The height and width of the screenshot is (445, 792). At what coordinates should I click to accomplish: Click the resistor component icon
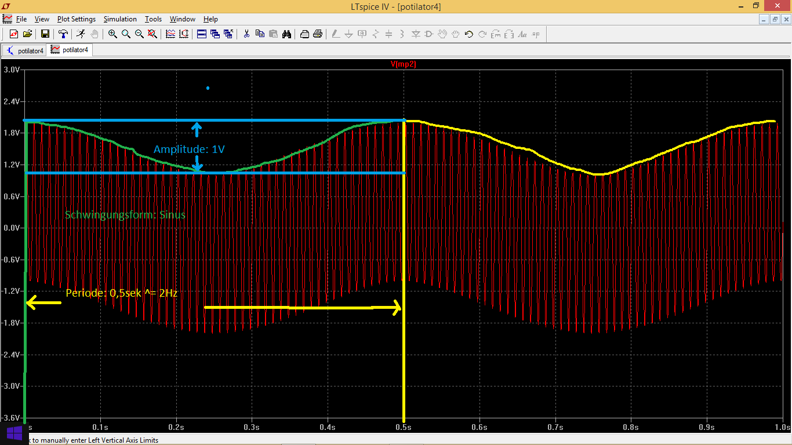pyautogui.click(x=376, y=34)
